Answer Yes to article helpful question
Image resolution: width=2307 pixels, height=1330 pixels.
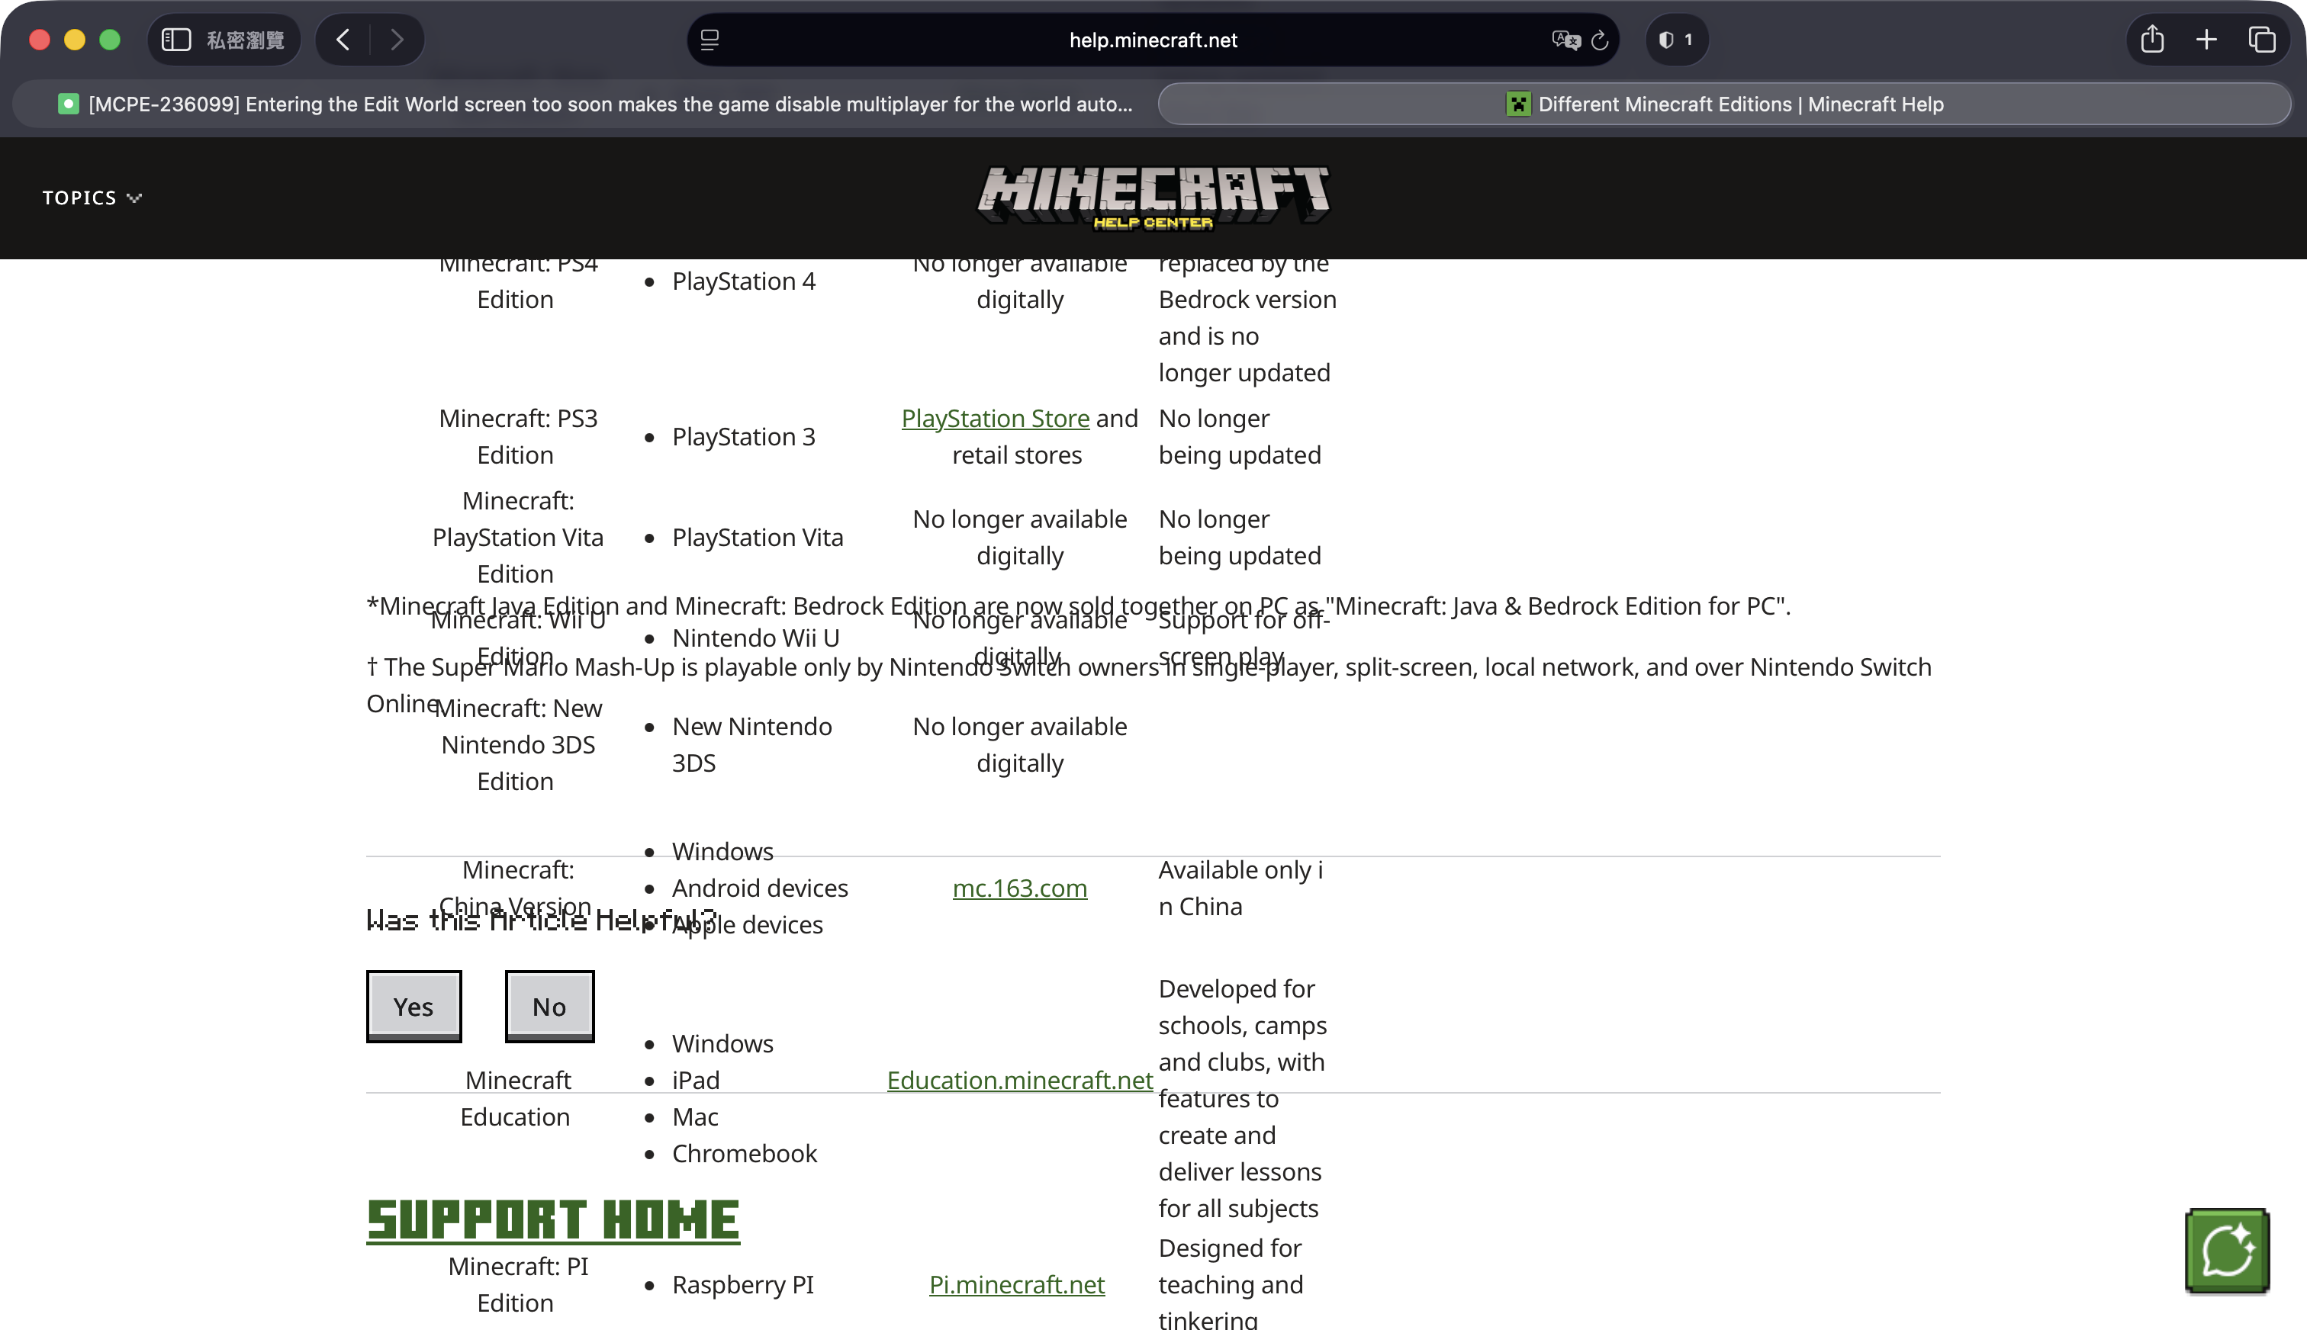(414, 1006)
